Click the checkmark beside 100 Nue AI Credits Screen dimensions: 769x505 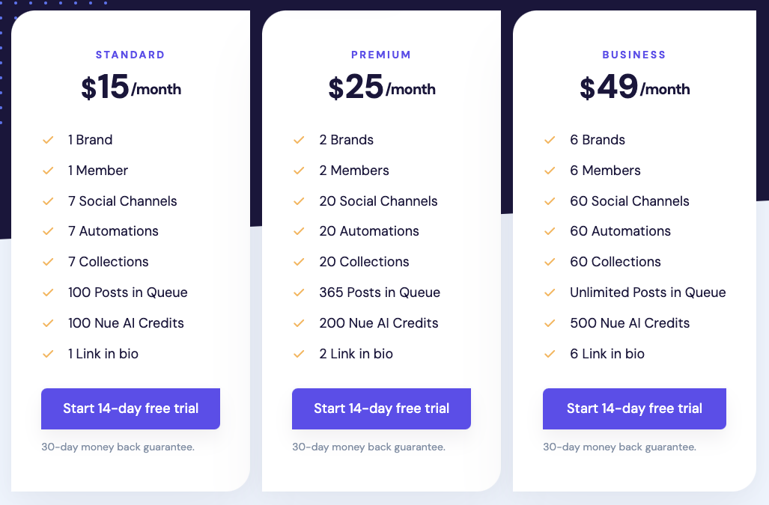pos(48,323)
